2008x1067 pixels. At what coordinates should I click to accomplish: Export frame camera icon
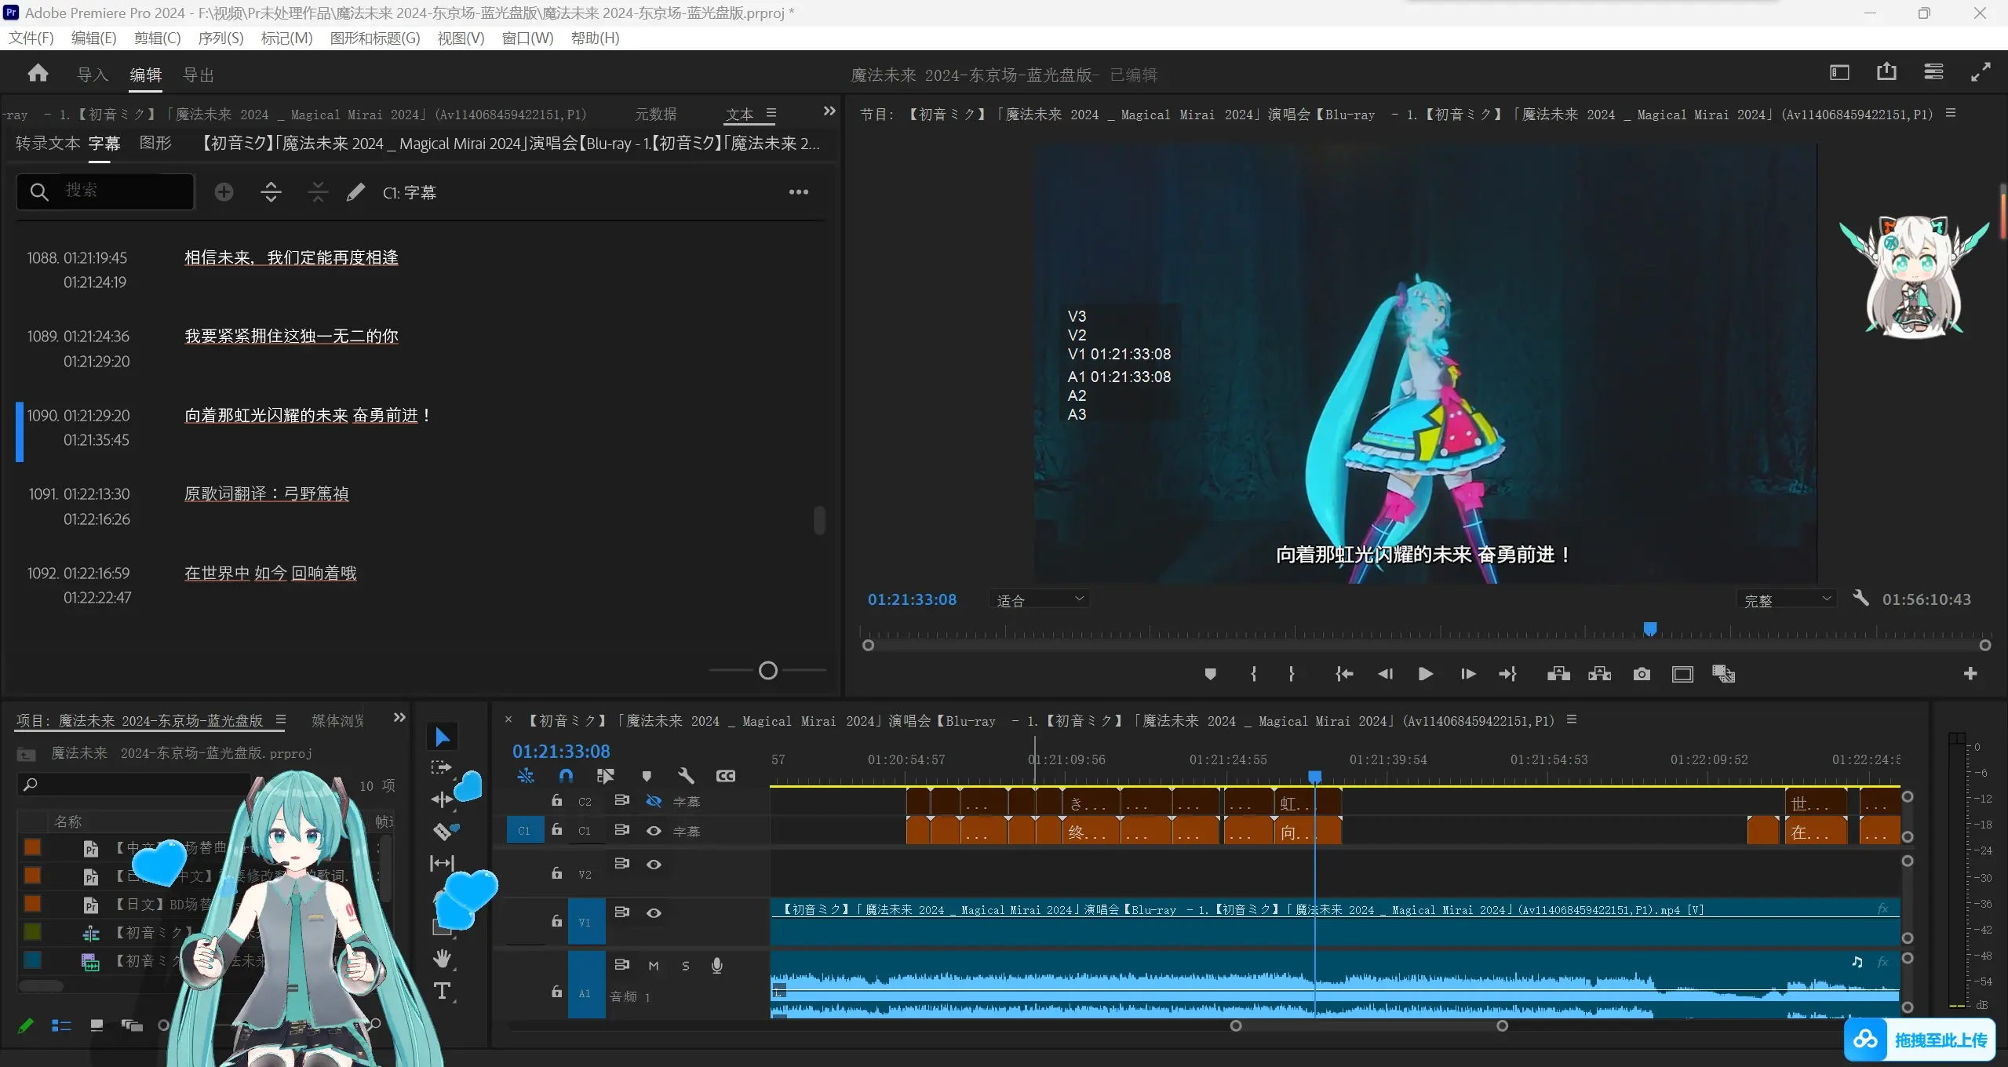pos(1641,674)
